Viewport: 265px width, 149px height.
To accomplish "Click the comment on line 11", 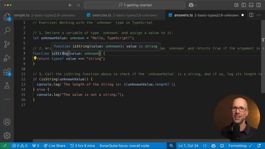I will (x=148, y=74).
